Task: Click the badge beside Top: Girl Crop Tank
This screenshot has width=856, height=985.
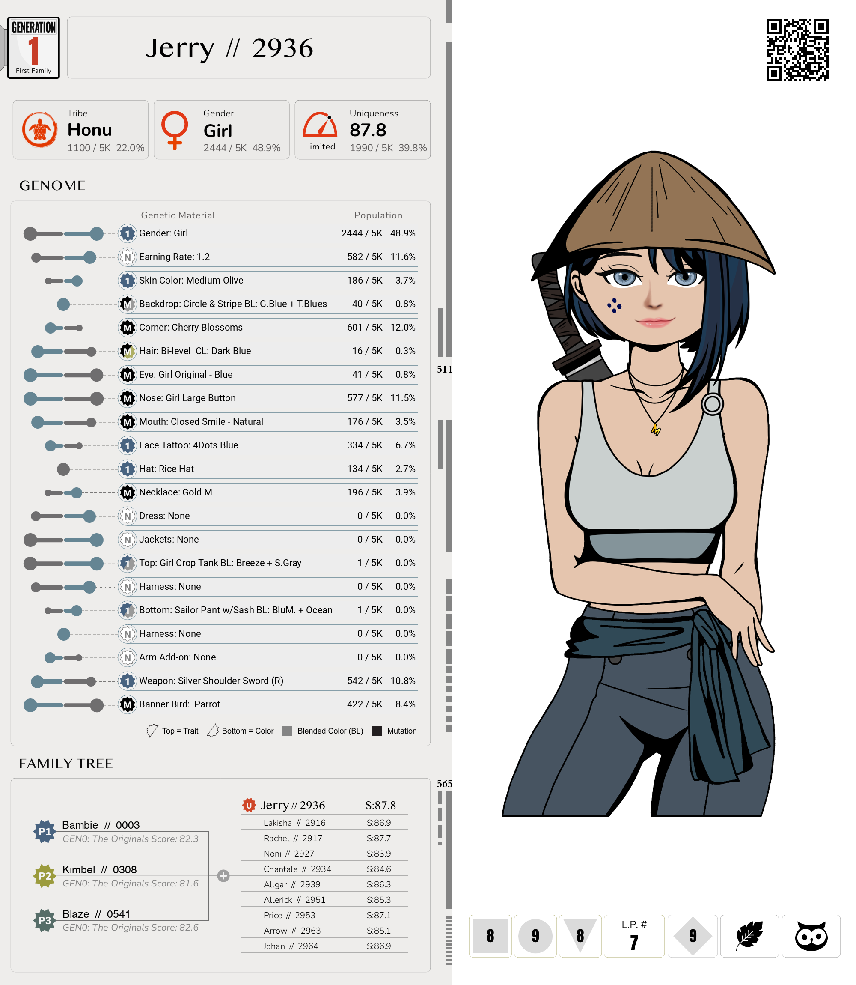Action: tap(128, 563)
